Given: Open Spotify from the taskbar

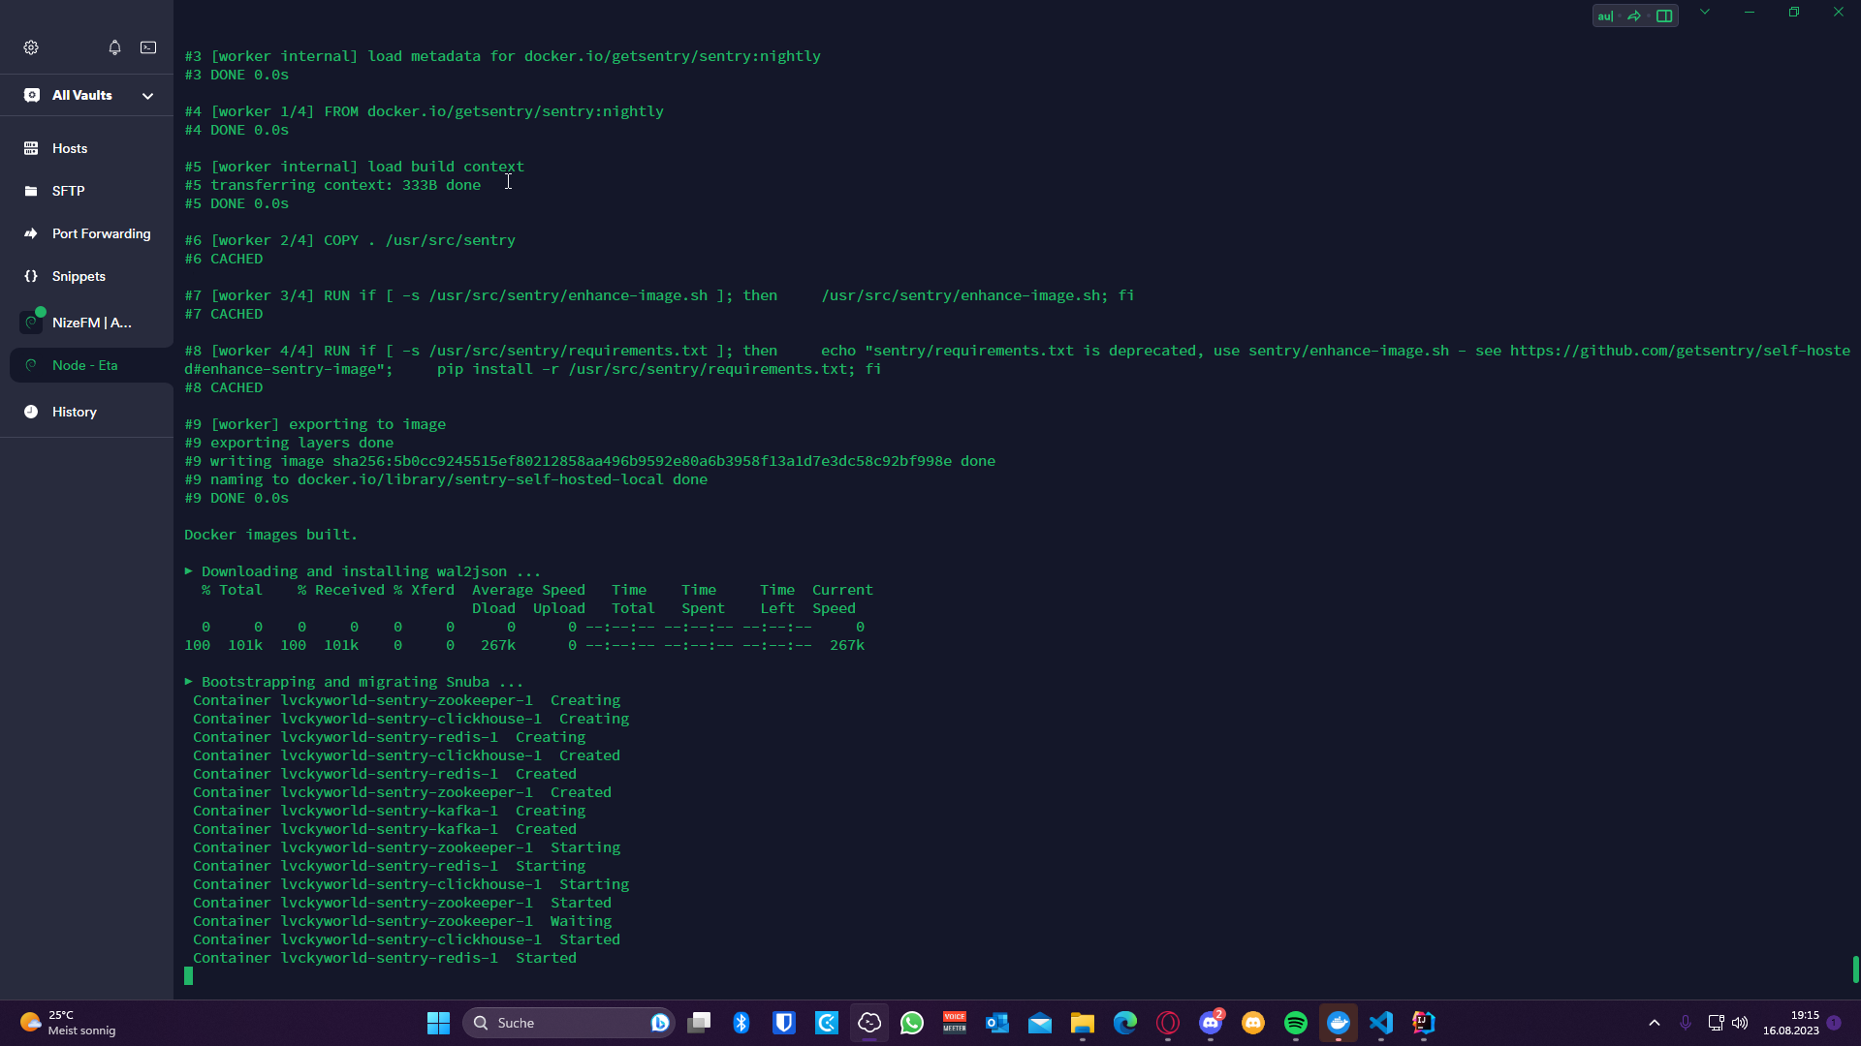Looking at the screenshot, I should pyautogui.click(x=1295, y=1023).
